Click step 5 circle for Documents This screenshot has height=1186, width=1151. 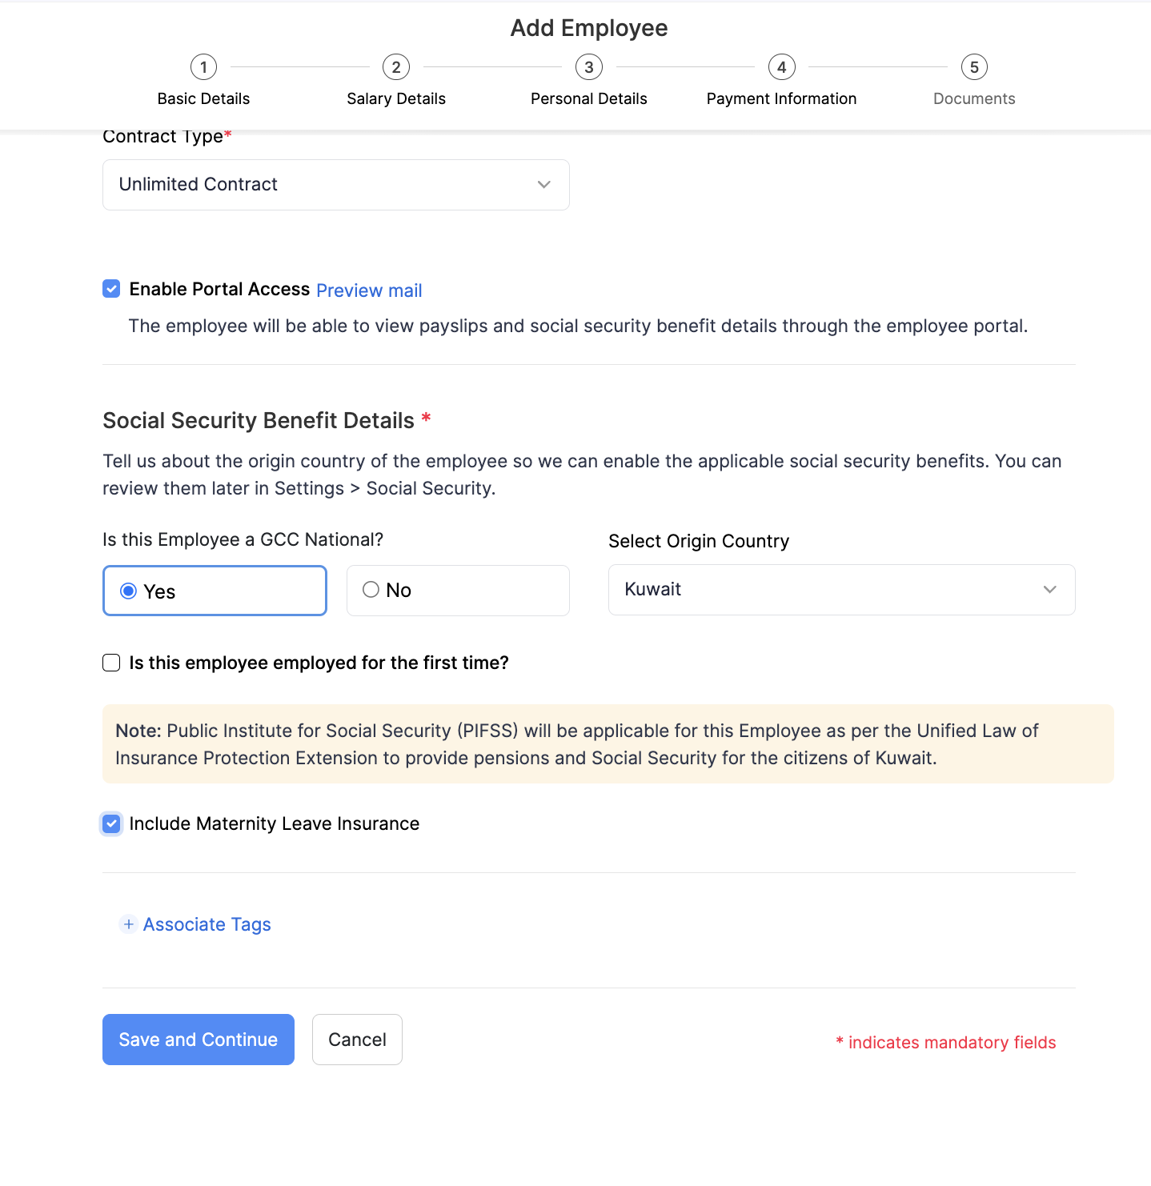974,67
